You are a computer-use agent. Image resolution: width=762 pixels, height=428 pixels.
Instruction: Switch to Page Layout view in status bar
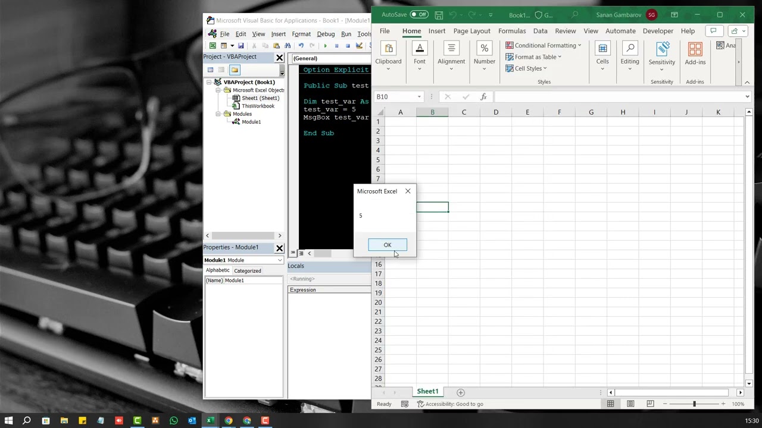coord(630,404)
